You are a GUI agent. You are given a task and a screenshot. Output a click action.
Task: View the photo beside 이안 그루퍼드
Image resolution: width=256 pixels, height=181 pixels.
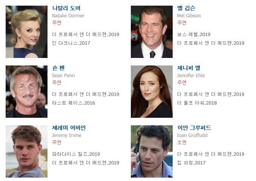tap(152, 151)
